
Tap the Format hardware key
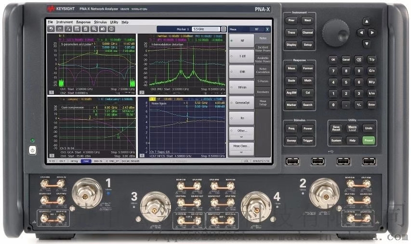tap(308, 68)
